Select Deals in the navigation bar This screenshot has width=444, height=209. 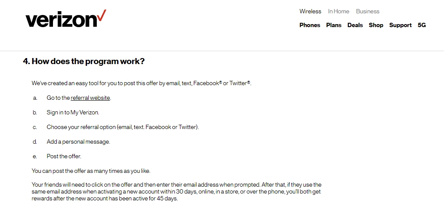(x=355, y=25)
